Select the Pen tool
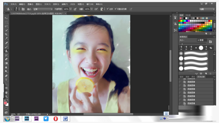Screen dimensions: 219x123 6,76
